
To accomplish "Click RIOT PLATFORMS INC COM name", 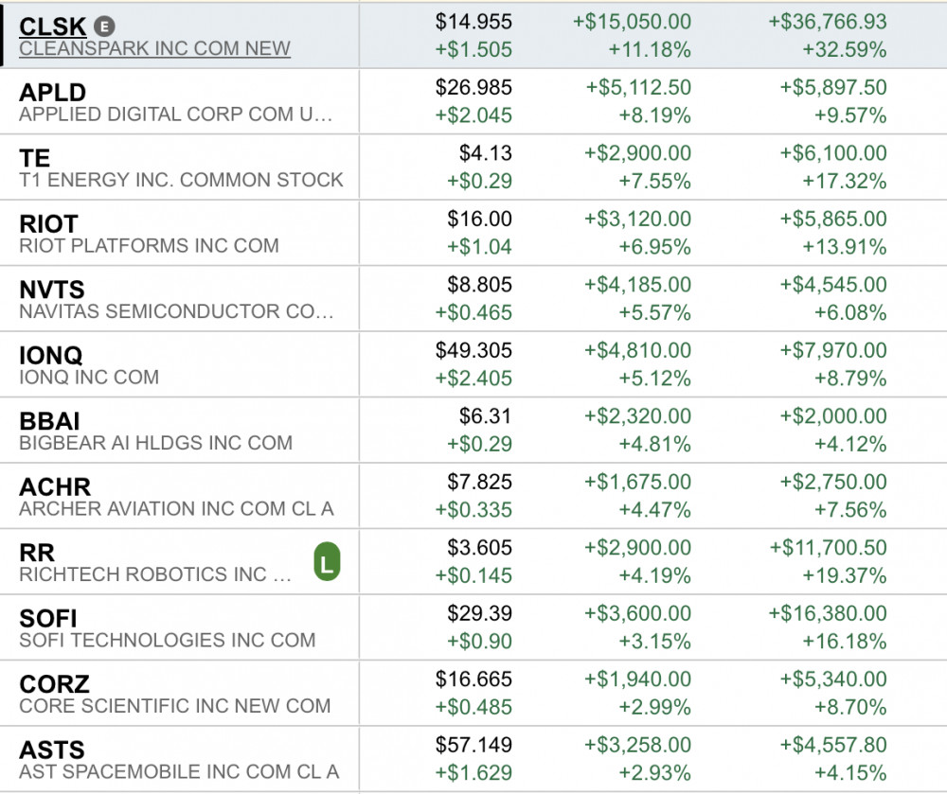I will point(149,246).
